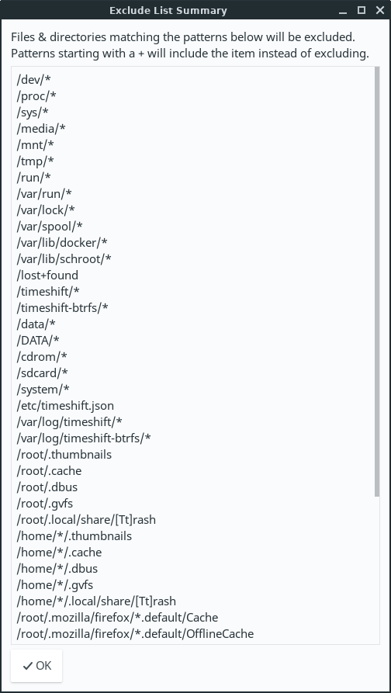
Task: Select the /var/lib/docker/* entry
Action: click(62, 243)
